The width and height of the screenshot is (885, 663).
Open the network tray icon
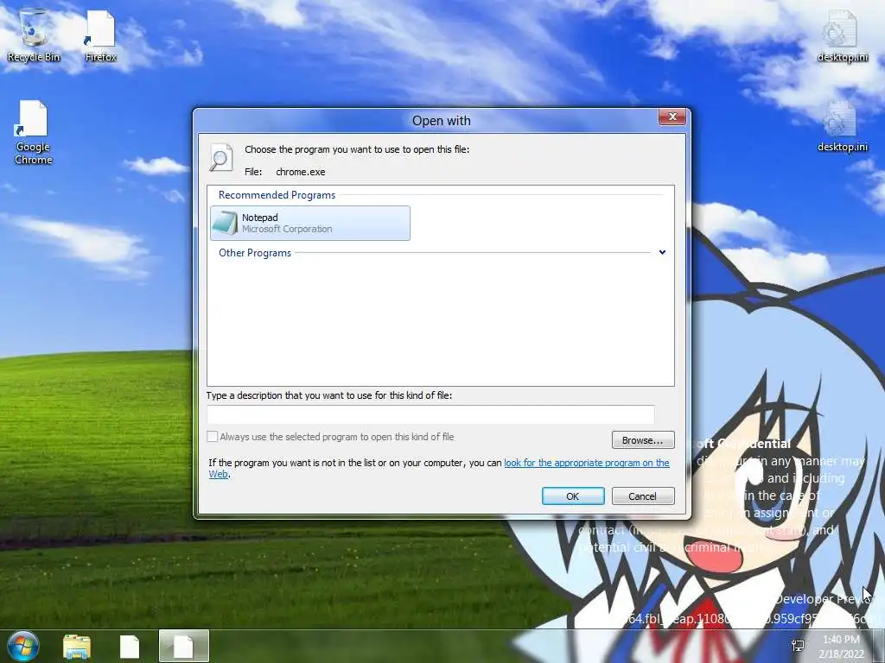point(798,646)
